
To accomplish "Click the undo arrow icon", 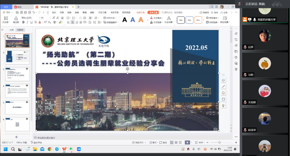I will pyautogui.click(x=33, y=12).
